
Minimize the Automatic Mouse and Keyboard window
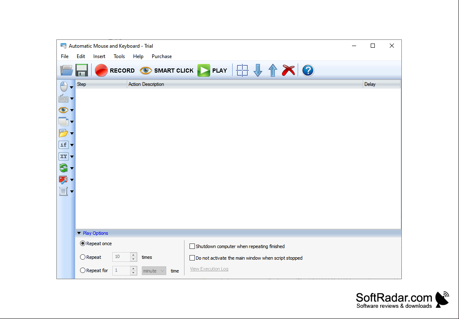[354, 46]
